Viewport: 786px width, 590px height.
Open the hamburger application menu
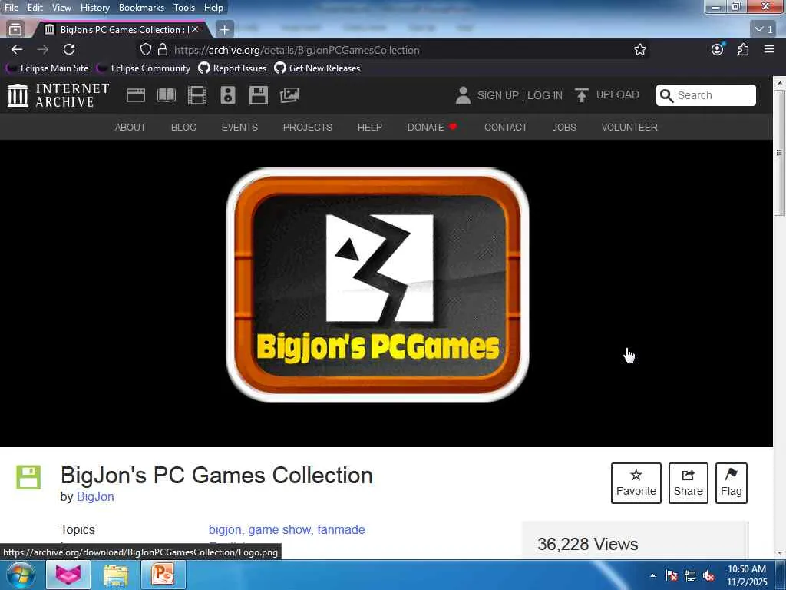(769, 49)
